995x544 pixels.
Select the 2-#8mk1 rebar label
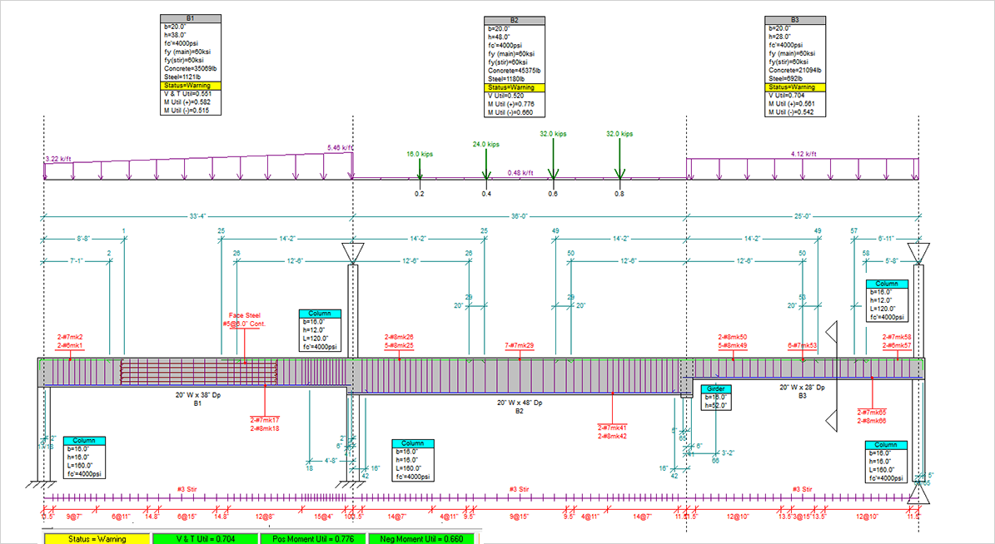tap(70, 346)
